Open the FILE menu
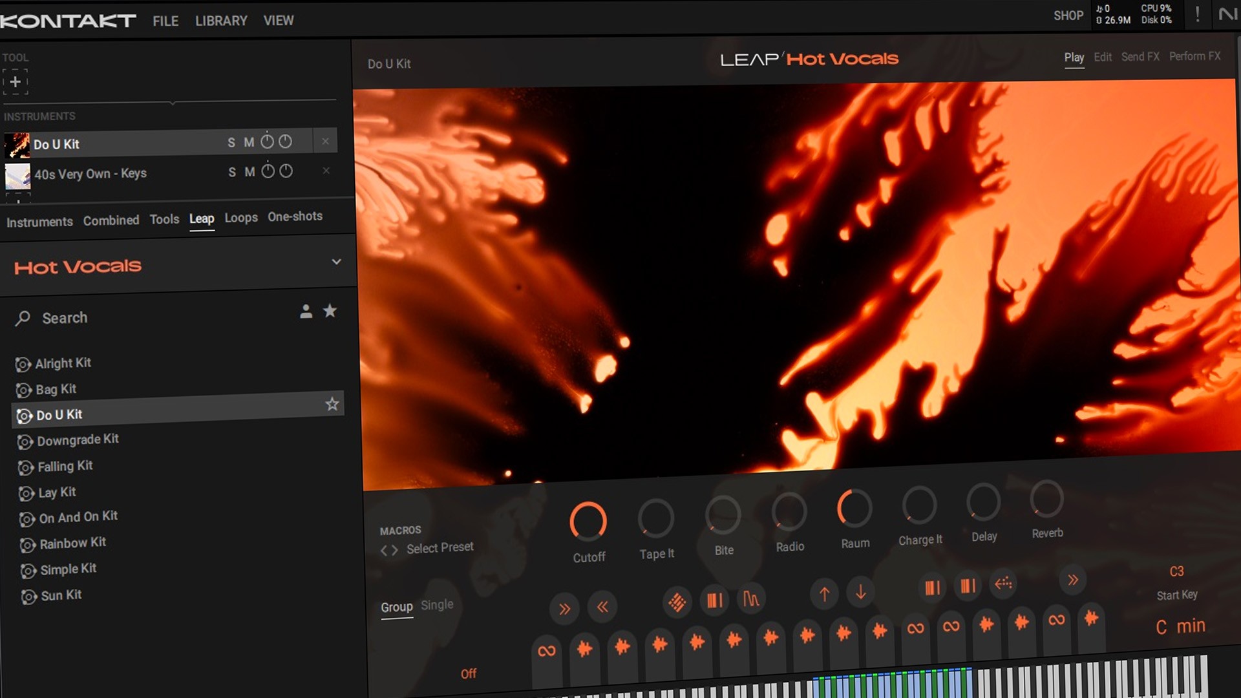The width and height of the screenshot is (1241, 698). tap(165, 21)
